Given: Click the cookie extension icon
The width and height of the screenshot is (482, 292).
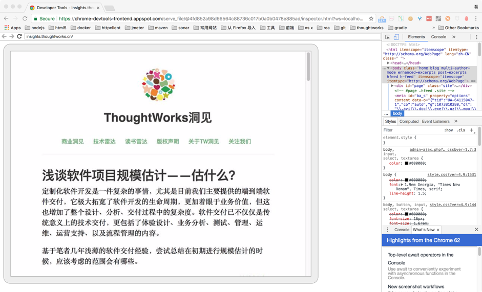Looking at the screenshot, I should [410, 18].
